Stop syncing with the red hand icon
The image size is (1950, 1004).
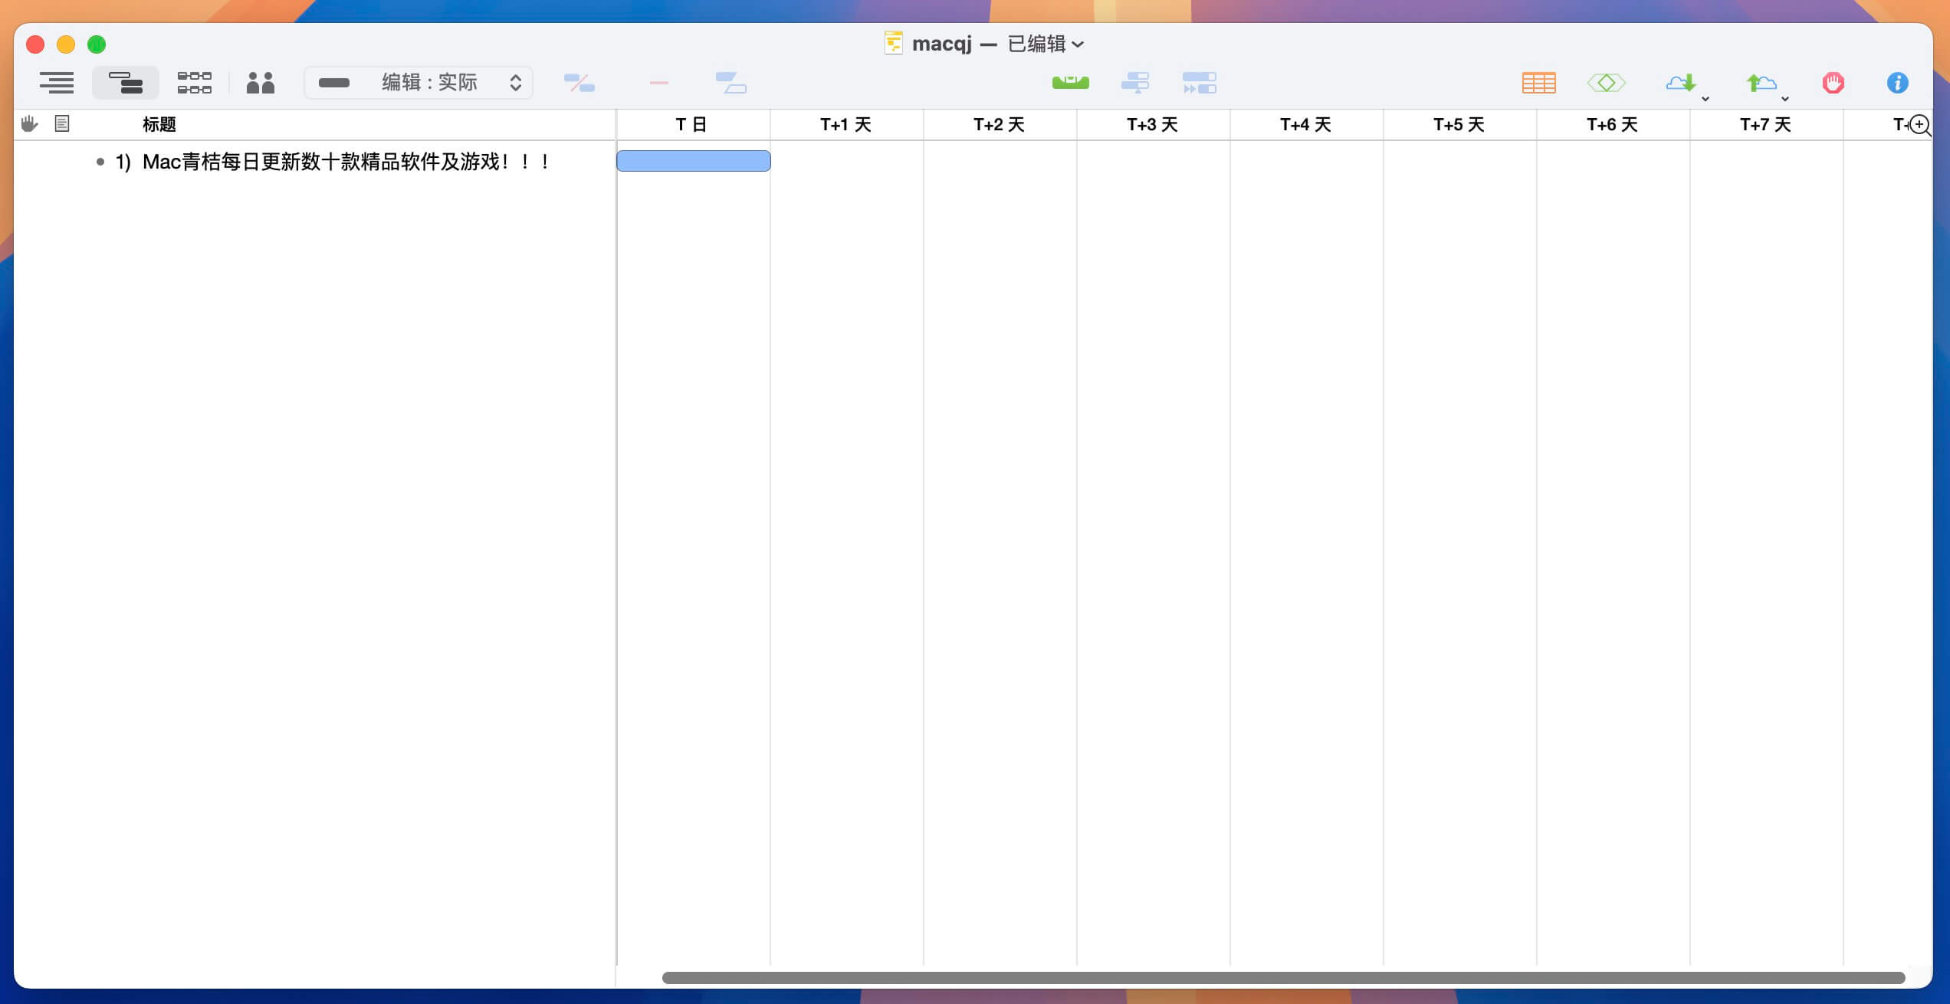coord(1833,82)
